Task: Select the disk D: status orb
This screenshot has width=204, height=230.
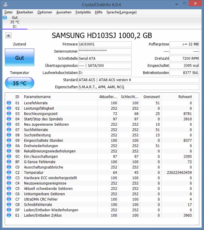Action: click(5, 18)
